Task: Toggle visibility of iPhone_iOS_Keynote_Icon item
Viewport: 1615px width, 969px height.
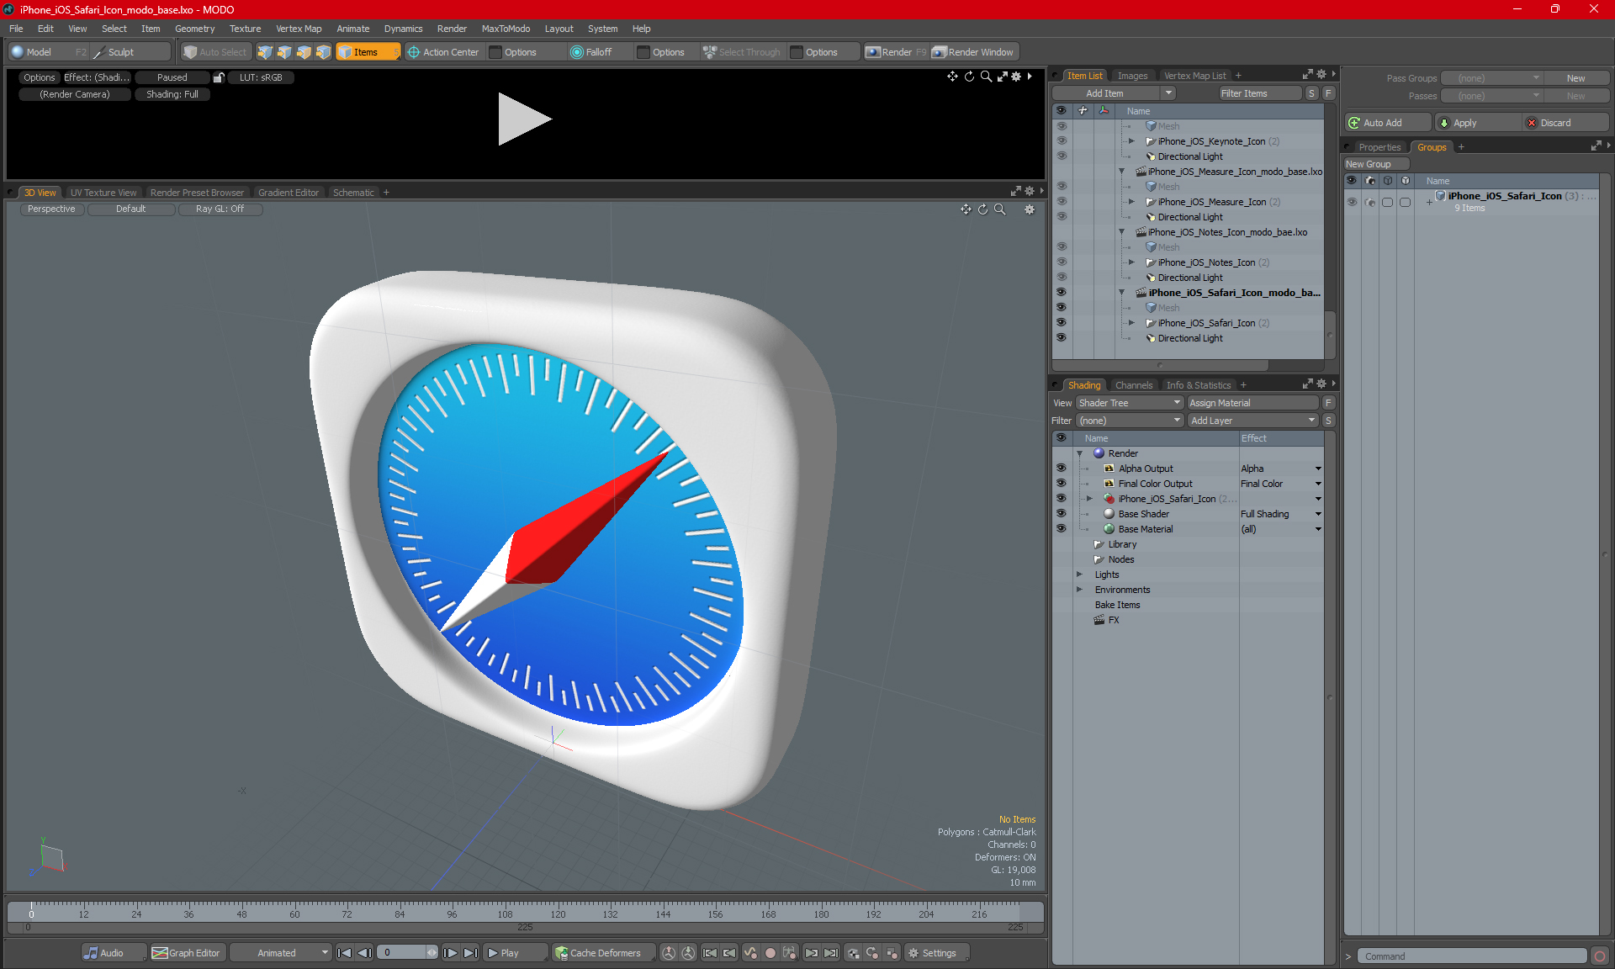Action: coord(1061,141)
